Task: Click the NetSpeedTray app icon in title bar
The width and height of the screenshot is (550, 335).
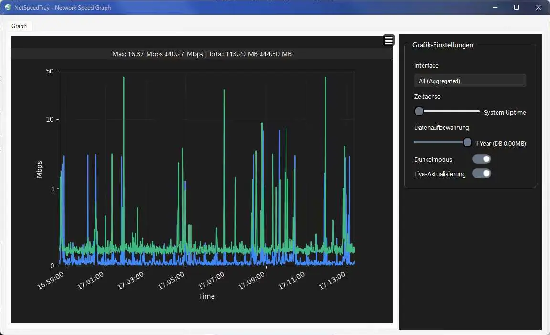Action: pos(8,7)
